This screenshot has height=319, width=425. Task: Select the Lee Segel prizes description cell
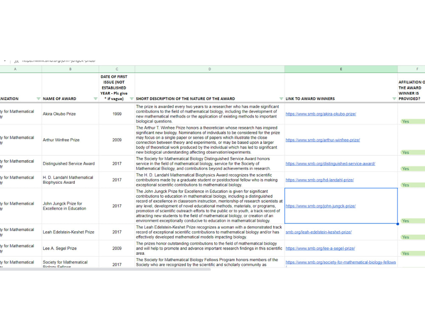(210, 248)
